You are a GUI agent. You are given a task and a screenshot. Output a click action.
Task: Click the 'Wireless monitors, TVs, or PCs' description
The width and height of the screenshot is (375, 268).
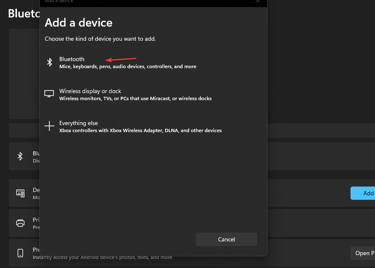(x=135, y=98)
